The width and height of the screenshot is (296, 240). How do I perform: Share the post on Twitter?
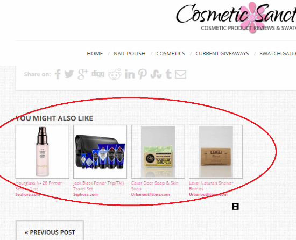click(69, 74)
